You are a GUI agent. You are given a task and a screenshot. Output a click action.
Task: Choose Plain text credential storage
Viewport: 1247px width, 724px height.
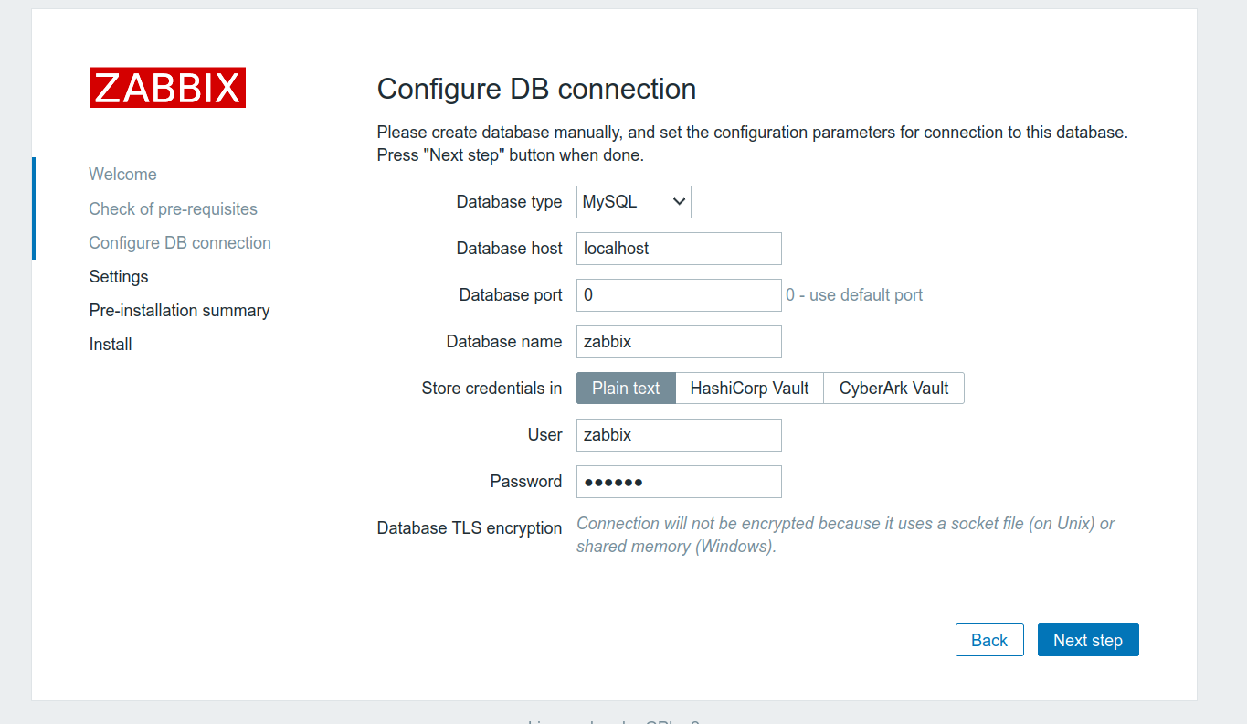click(x=626, y=388)
